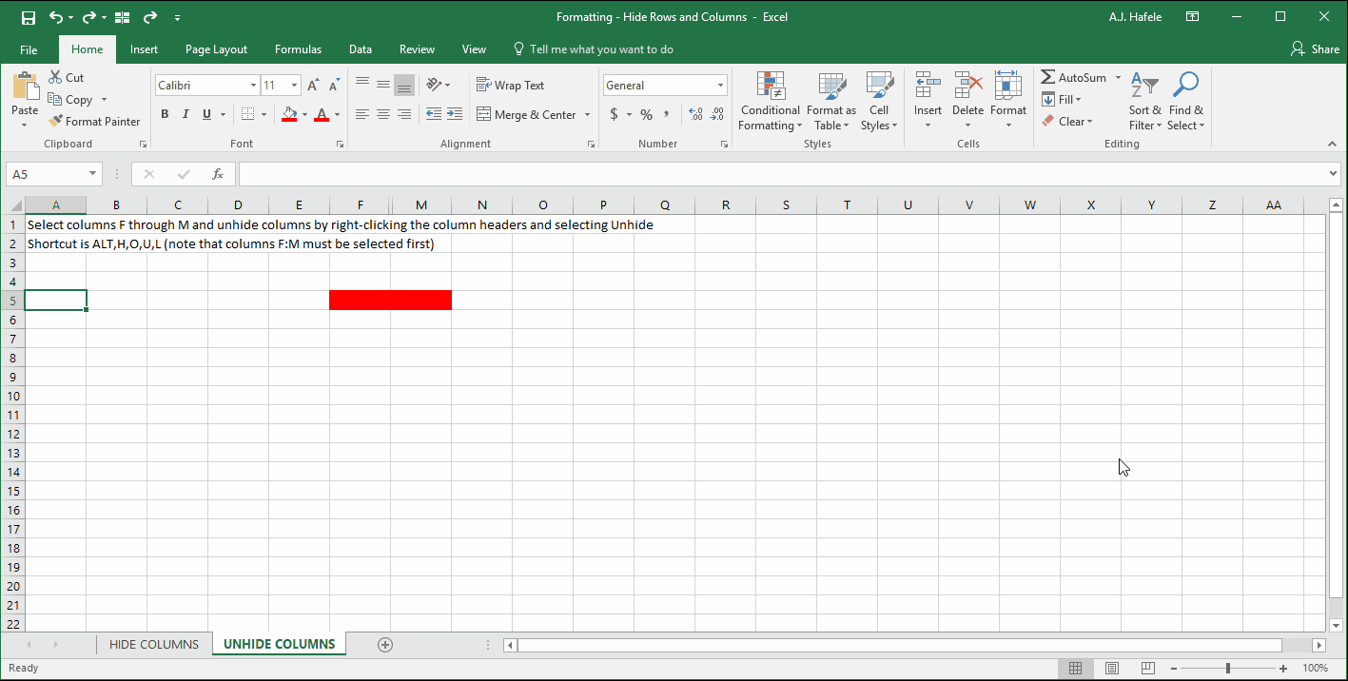Click Tell me what you want to do
Image resolution: width=1348 pixels, height=681 pixels.
click(x=593, y=49)
